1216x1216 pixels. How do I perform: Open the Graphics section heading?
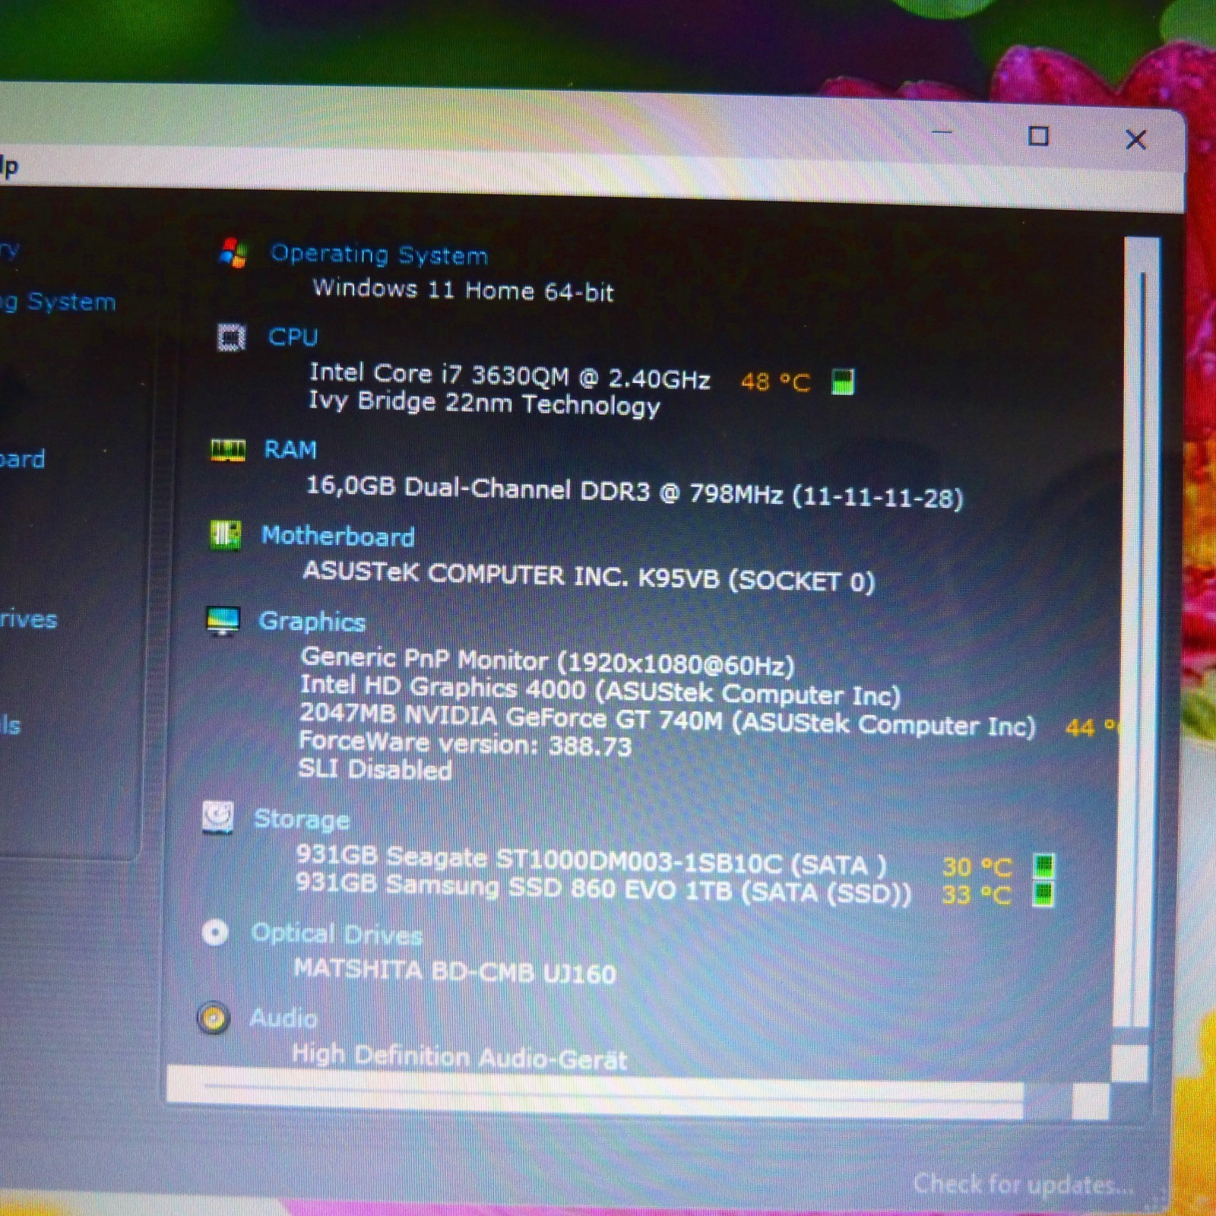coord(312,622)
